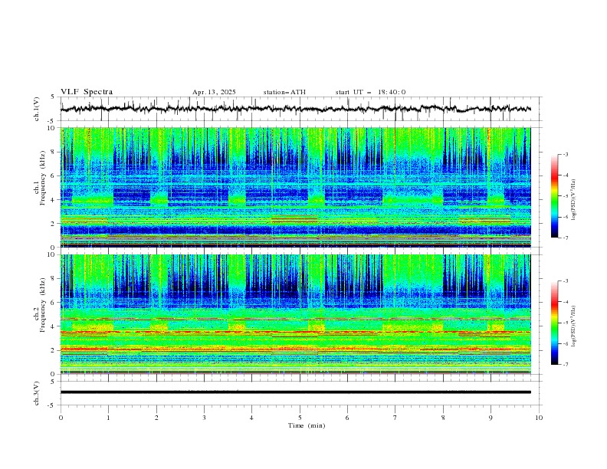Screen dimensions: 607x469
Task: Click the "Time (min)" axis title
Action: [x=307, y=425]
